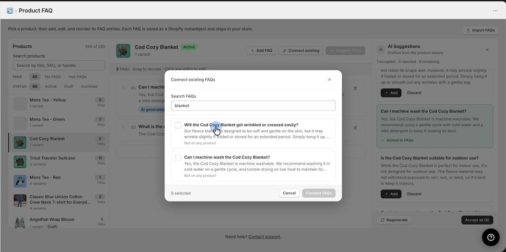Select Trout Traveler Suitcase product
The width and height of the screenshot is (506, 252).
pos(59,162)
